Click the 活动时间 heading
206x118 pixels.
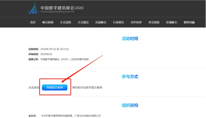click(130, 38)
